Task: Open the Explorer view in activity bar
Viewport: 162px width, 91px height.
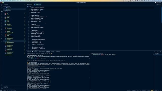Action: tap(2, 5)
